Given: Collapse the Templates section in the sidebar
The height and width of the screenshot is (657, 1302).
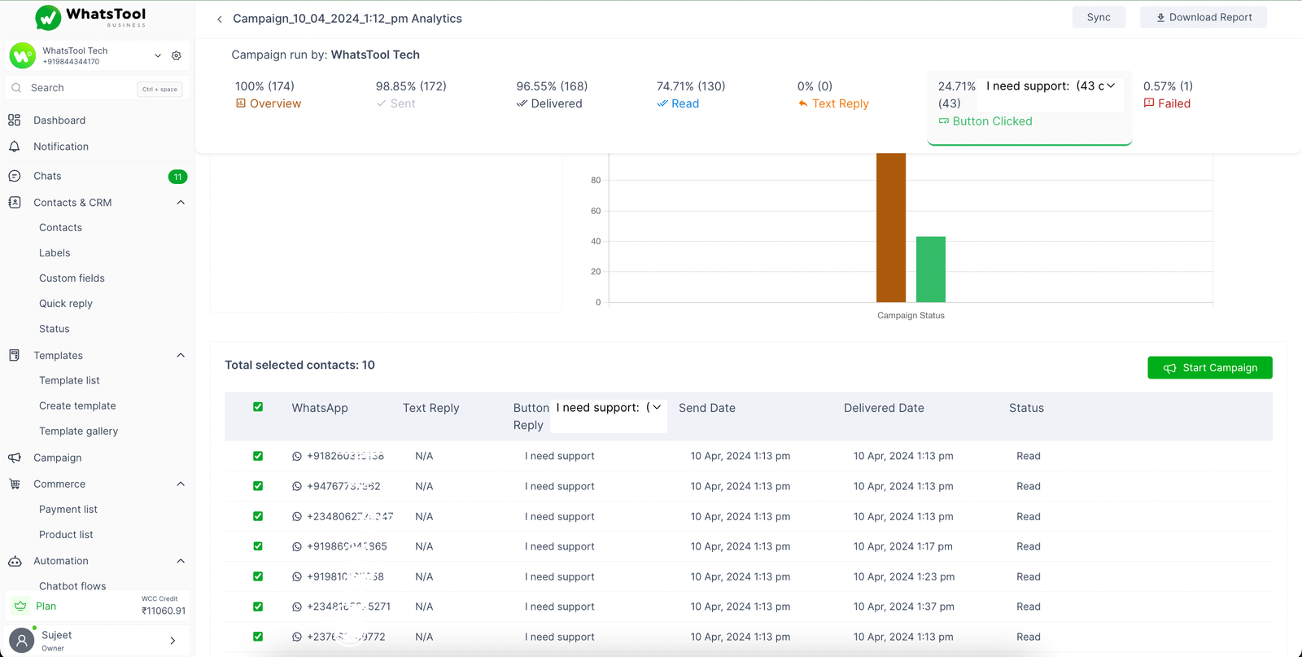Looking at the screenshot, I should 181,356.
